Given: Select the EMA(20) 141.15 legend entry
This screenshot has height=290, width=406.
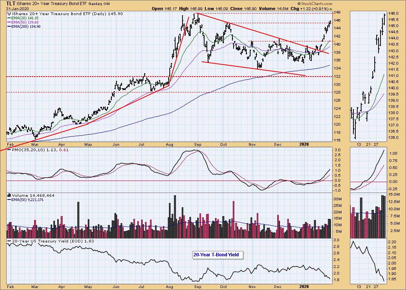Looking at the screenshot, I should [23, 18].
